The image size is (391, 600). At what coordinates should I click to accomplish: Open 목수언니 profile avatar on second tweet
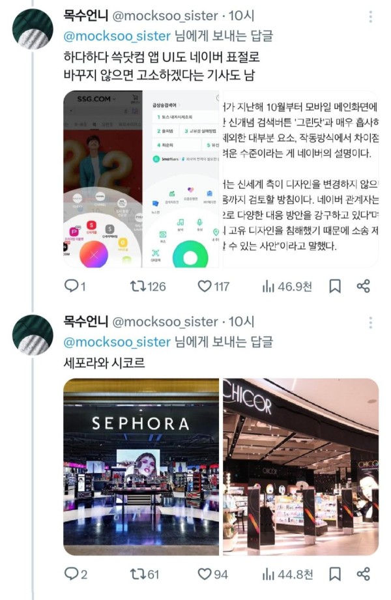pos(33,336)
